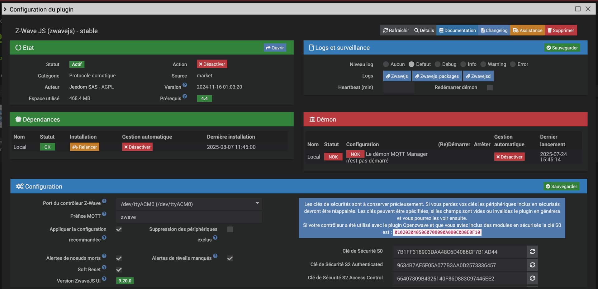
Task: Toggle the Redémarrer démon checkbox
Action: pyautogui.click(x=490, y=88)
